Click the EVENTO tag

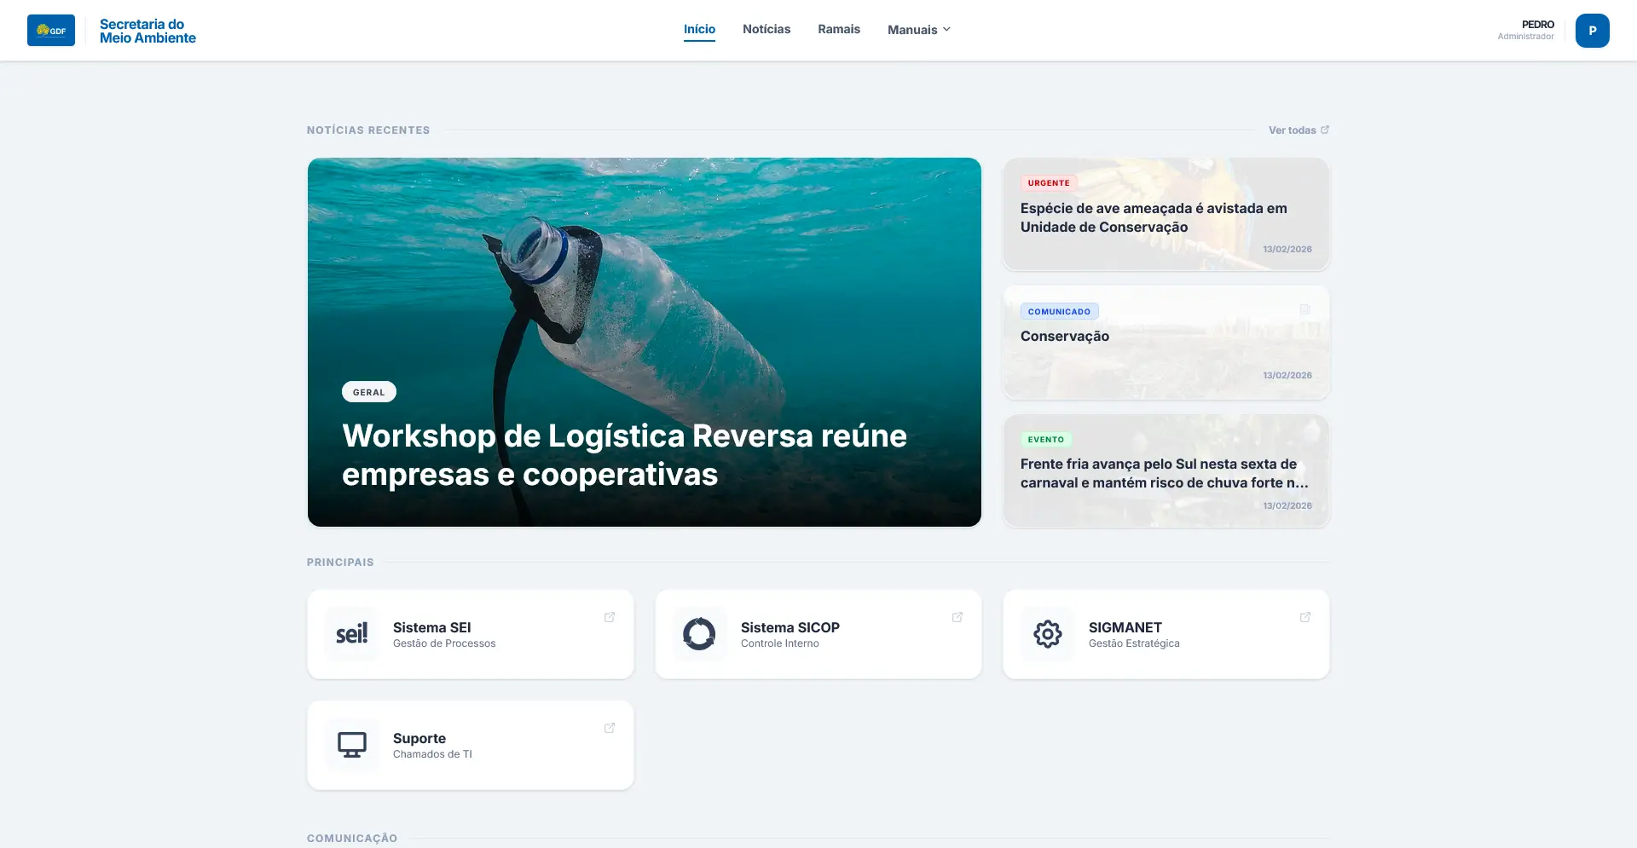tap(1046, 440)
